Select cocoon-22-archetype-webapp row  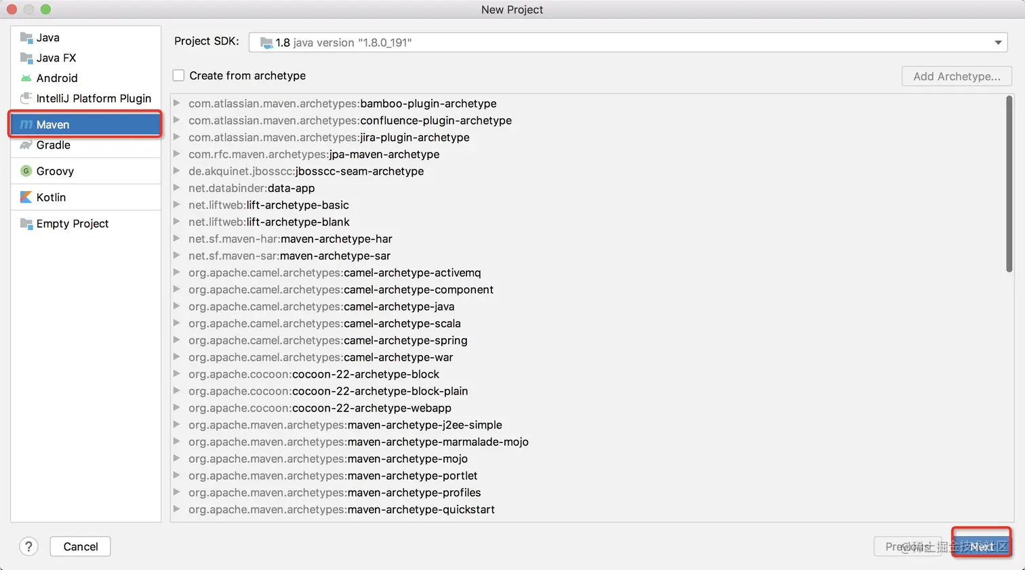click(586, 408)
